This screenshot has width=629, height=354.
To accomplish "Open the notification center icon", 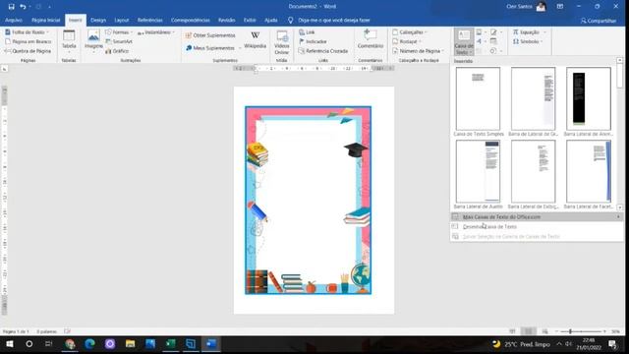I will click(612, 344).
